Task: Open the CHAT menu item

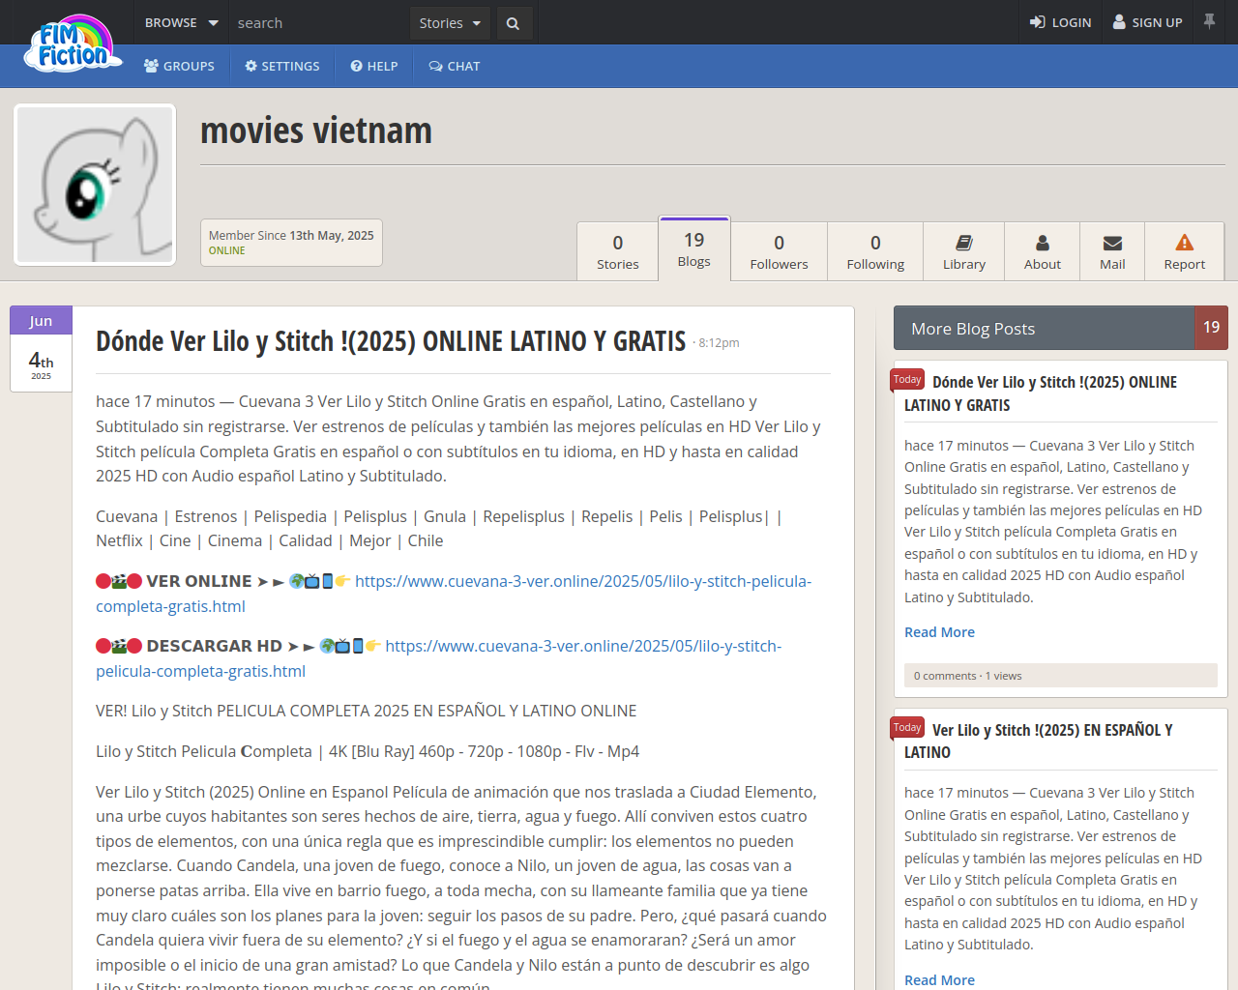Action: click(455, 66)
